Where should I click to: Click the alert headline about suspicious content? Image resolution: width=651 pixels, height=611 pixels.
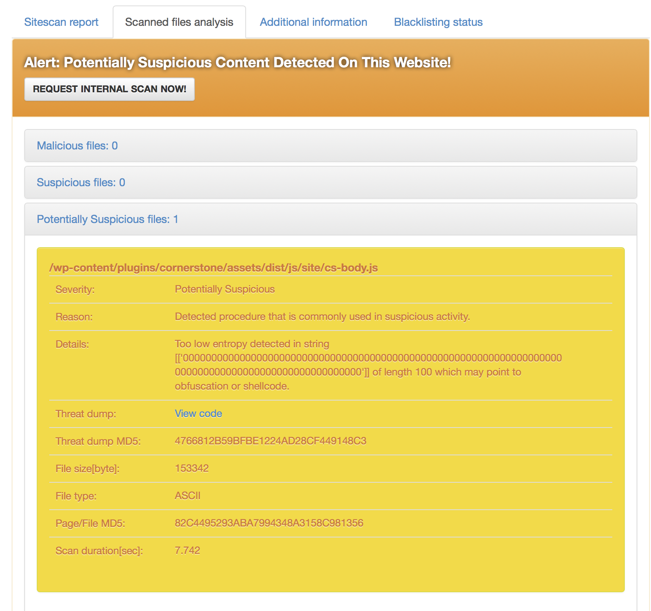237,63
